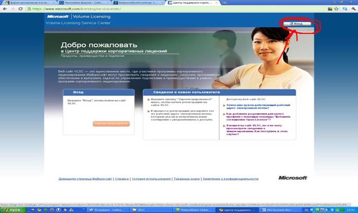Open the Справка footer link
358x213 pixels.
122,179
